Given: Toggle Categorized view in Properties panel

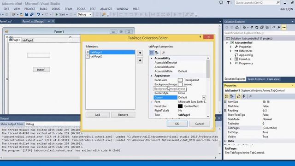Looking at the screenshot, I should pyautogui.click(x=226, y=96).
